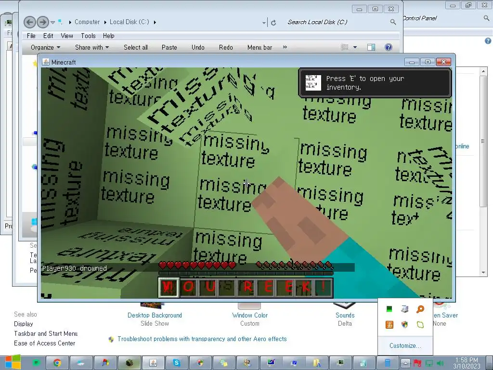The image size is (493, 370).
Task: Click the blue Help icon in Explorer
Action: click(389, 47)
